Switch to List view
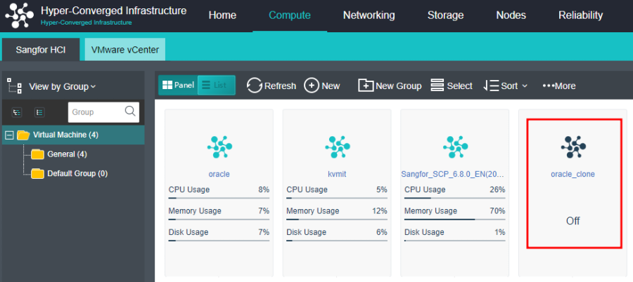Viewport: 633px width, 282px height. tap(216, 85)
